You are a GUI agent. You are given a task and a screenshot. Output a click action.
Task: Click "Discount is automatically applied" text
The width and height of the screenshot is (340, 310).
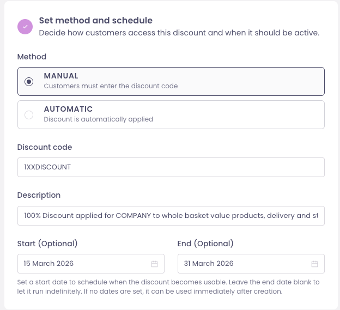pyautogui.click(x=98, y=119)
